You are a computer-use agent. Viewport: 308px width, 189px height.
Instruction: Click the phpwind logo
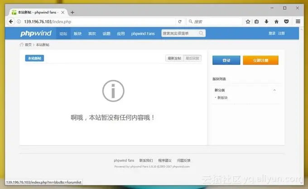36,33
